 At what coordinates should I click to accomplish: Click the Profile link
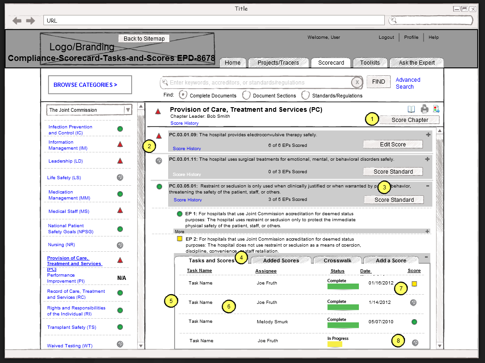pyautogui.click(x=411, y=37)
